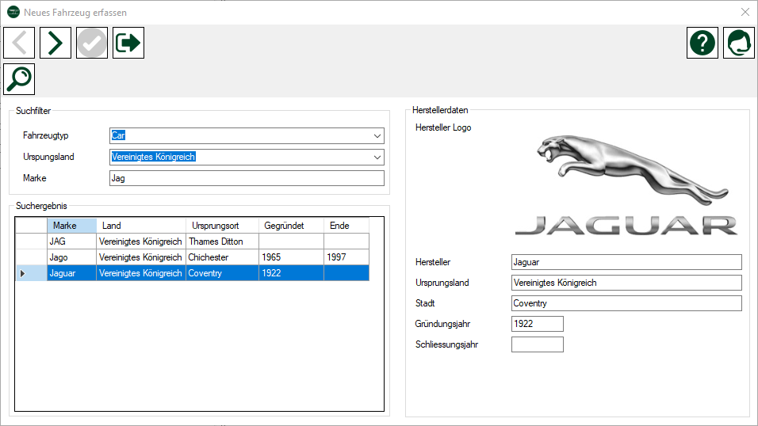Click the empty Schliessungsjahr field

[537, 344]
